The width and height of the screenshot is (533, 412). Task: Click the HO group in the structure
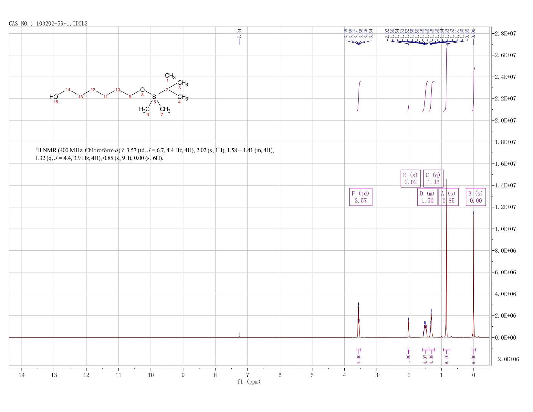click(54, 97)
